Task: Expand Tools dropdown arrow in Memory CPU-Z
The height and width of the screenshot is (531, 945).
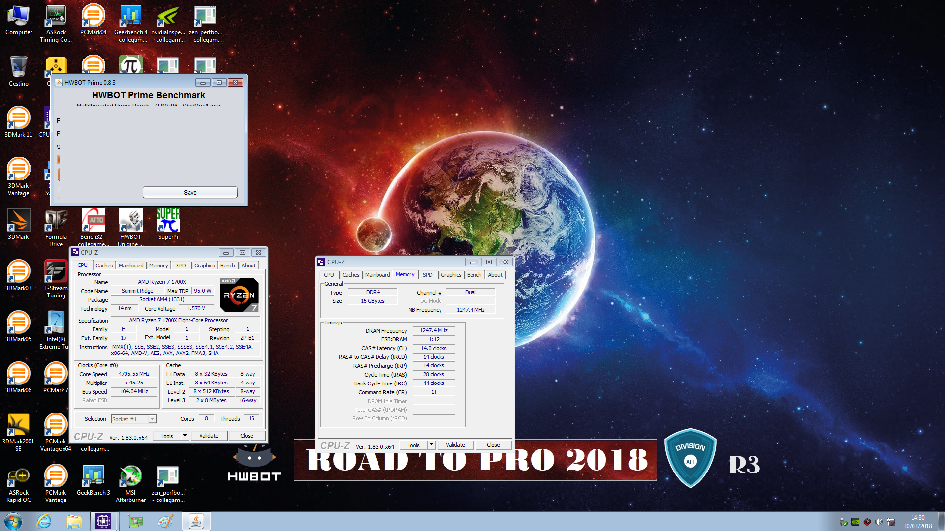Action: point(431,445)
